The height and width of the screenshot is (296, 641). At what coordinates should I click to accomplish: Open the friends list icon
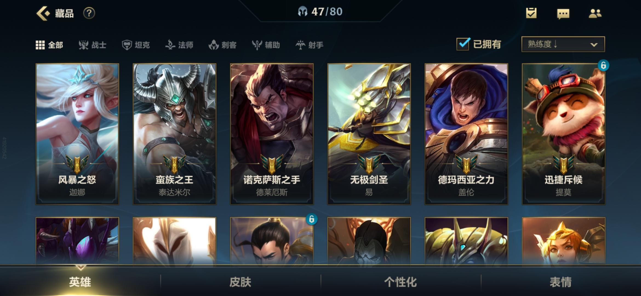pyautogui.click(x=595, y=13)
